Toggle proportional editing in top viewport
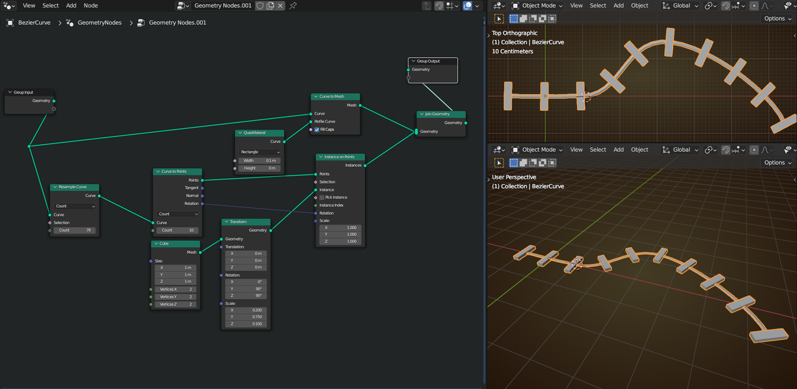Screen dimensions: 797x389 pyautogui.click(x=754, y=6)
